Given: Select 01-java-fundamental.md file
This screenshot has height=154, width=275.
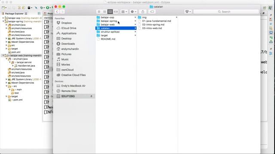Looking at the screenshot, I should pos(157,21).
